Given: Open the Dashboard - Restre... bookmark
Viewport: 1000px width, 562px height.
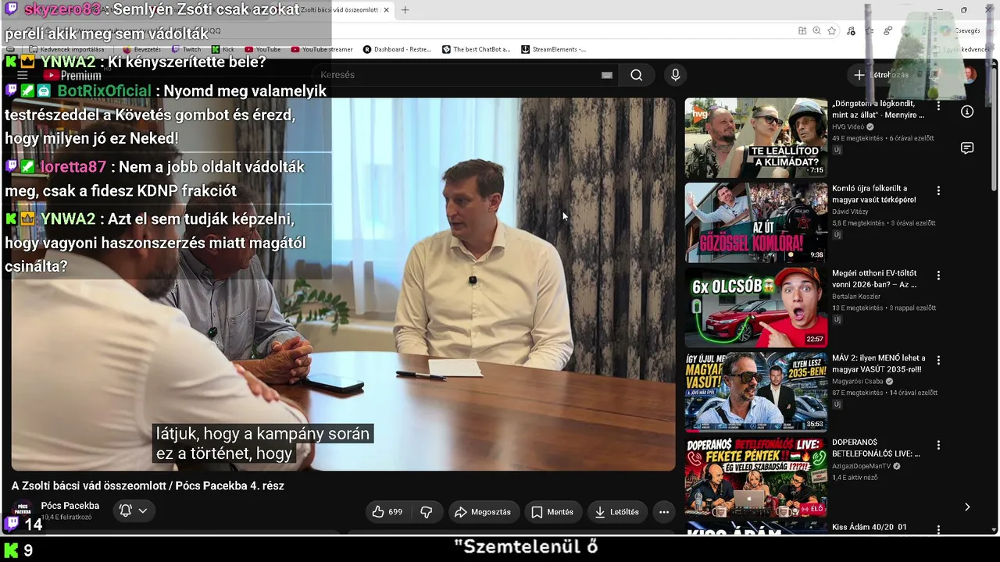Looking at the screenshot, I should [x=397, y=49].
